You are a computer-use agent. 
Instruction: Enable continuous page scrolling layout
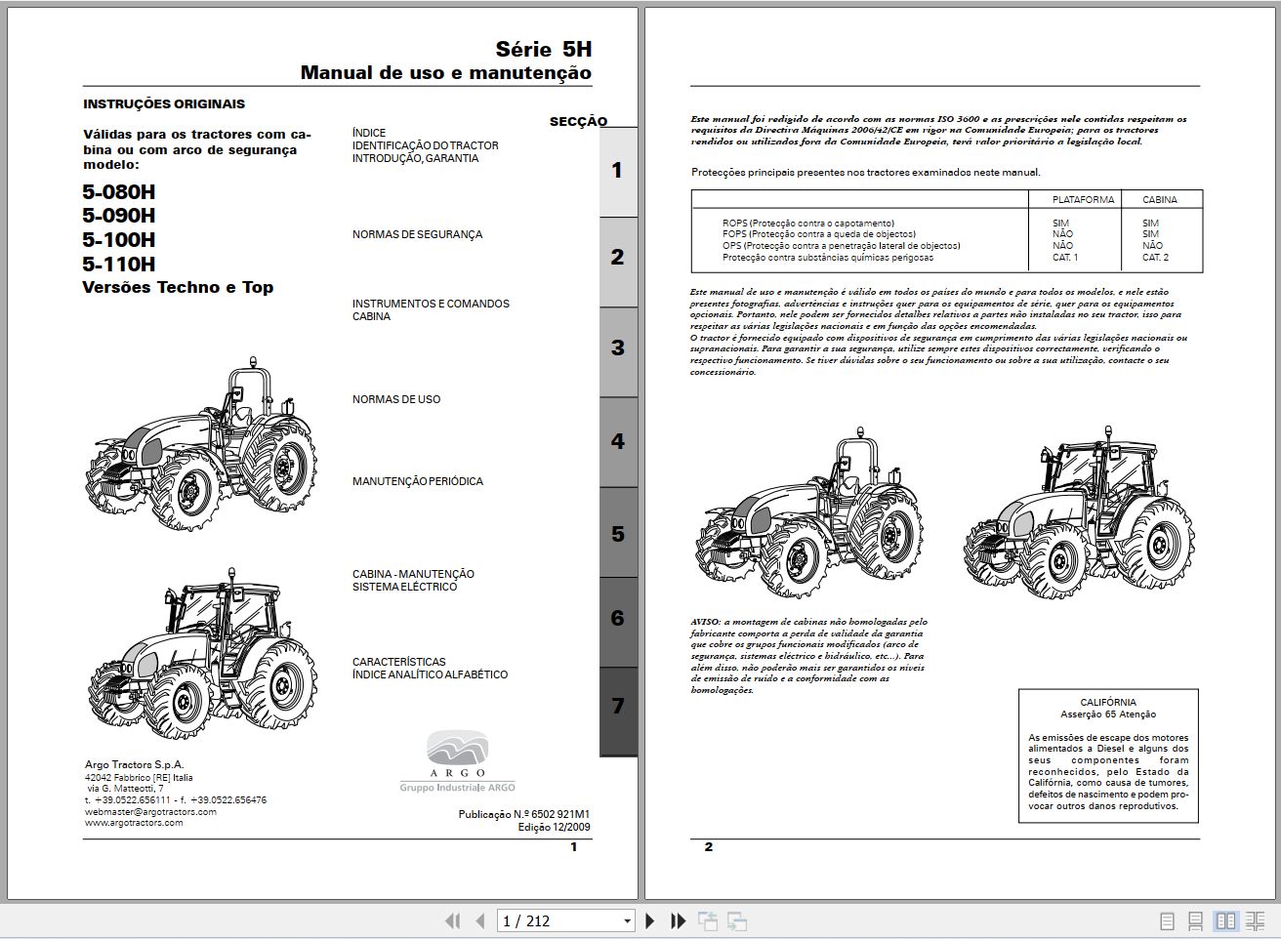coord(1195,920)
